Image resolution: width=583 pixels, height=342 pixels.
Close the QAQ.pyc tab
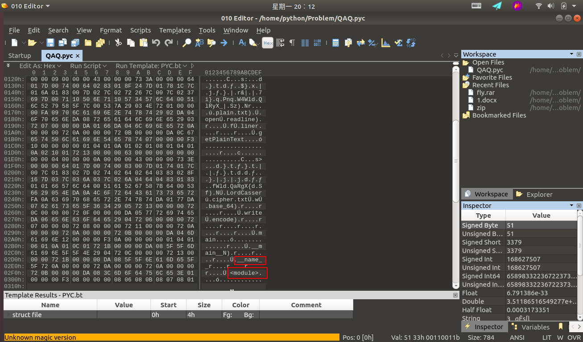(x=78, y=56)
